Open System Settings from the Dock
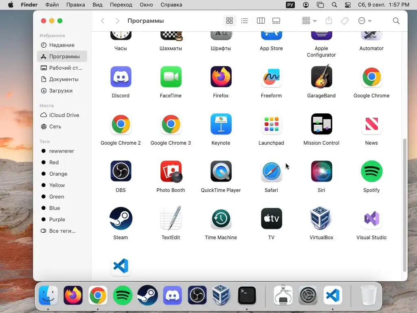 click(308, 295)
